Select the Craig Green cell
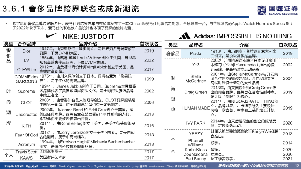The width and height of the screenshot is (301, 169). (196, 92)
